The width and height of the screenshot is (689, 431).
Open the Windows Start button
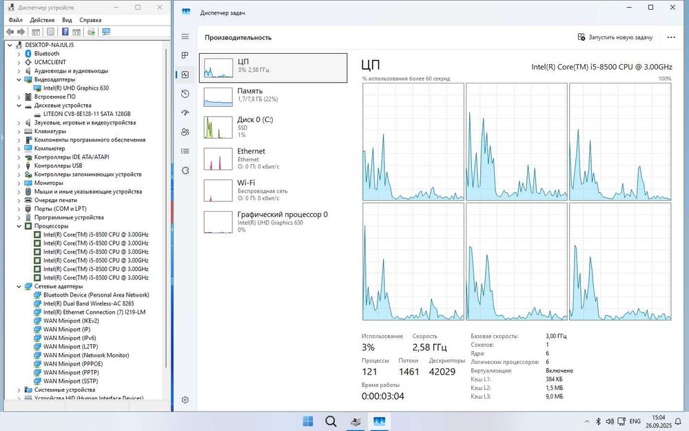[x=308, y=421]
